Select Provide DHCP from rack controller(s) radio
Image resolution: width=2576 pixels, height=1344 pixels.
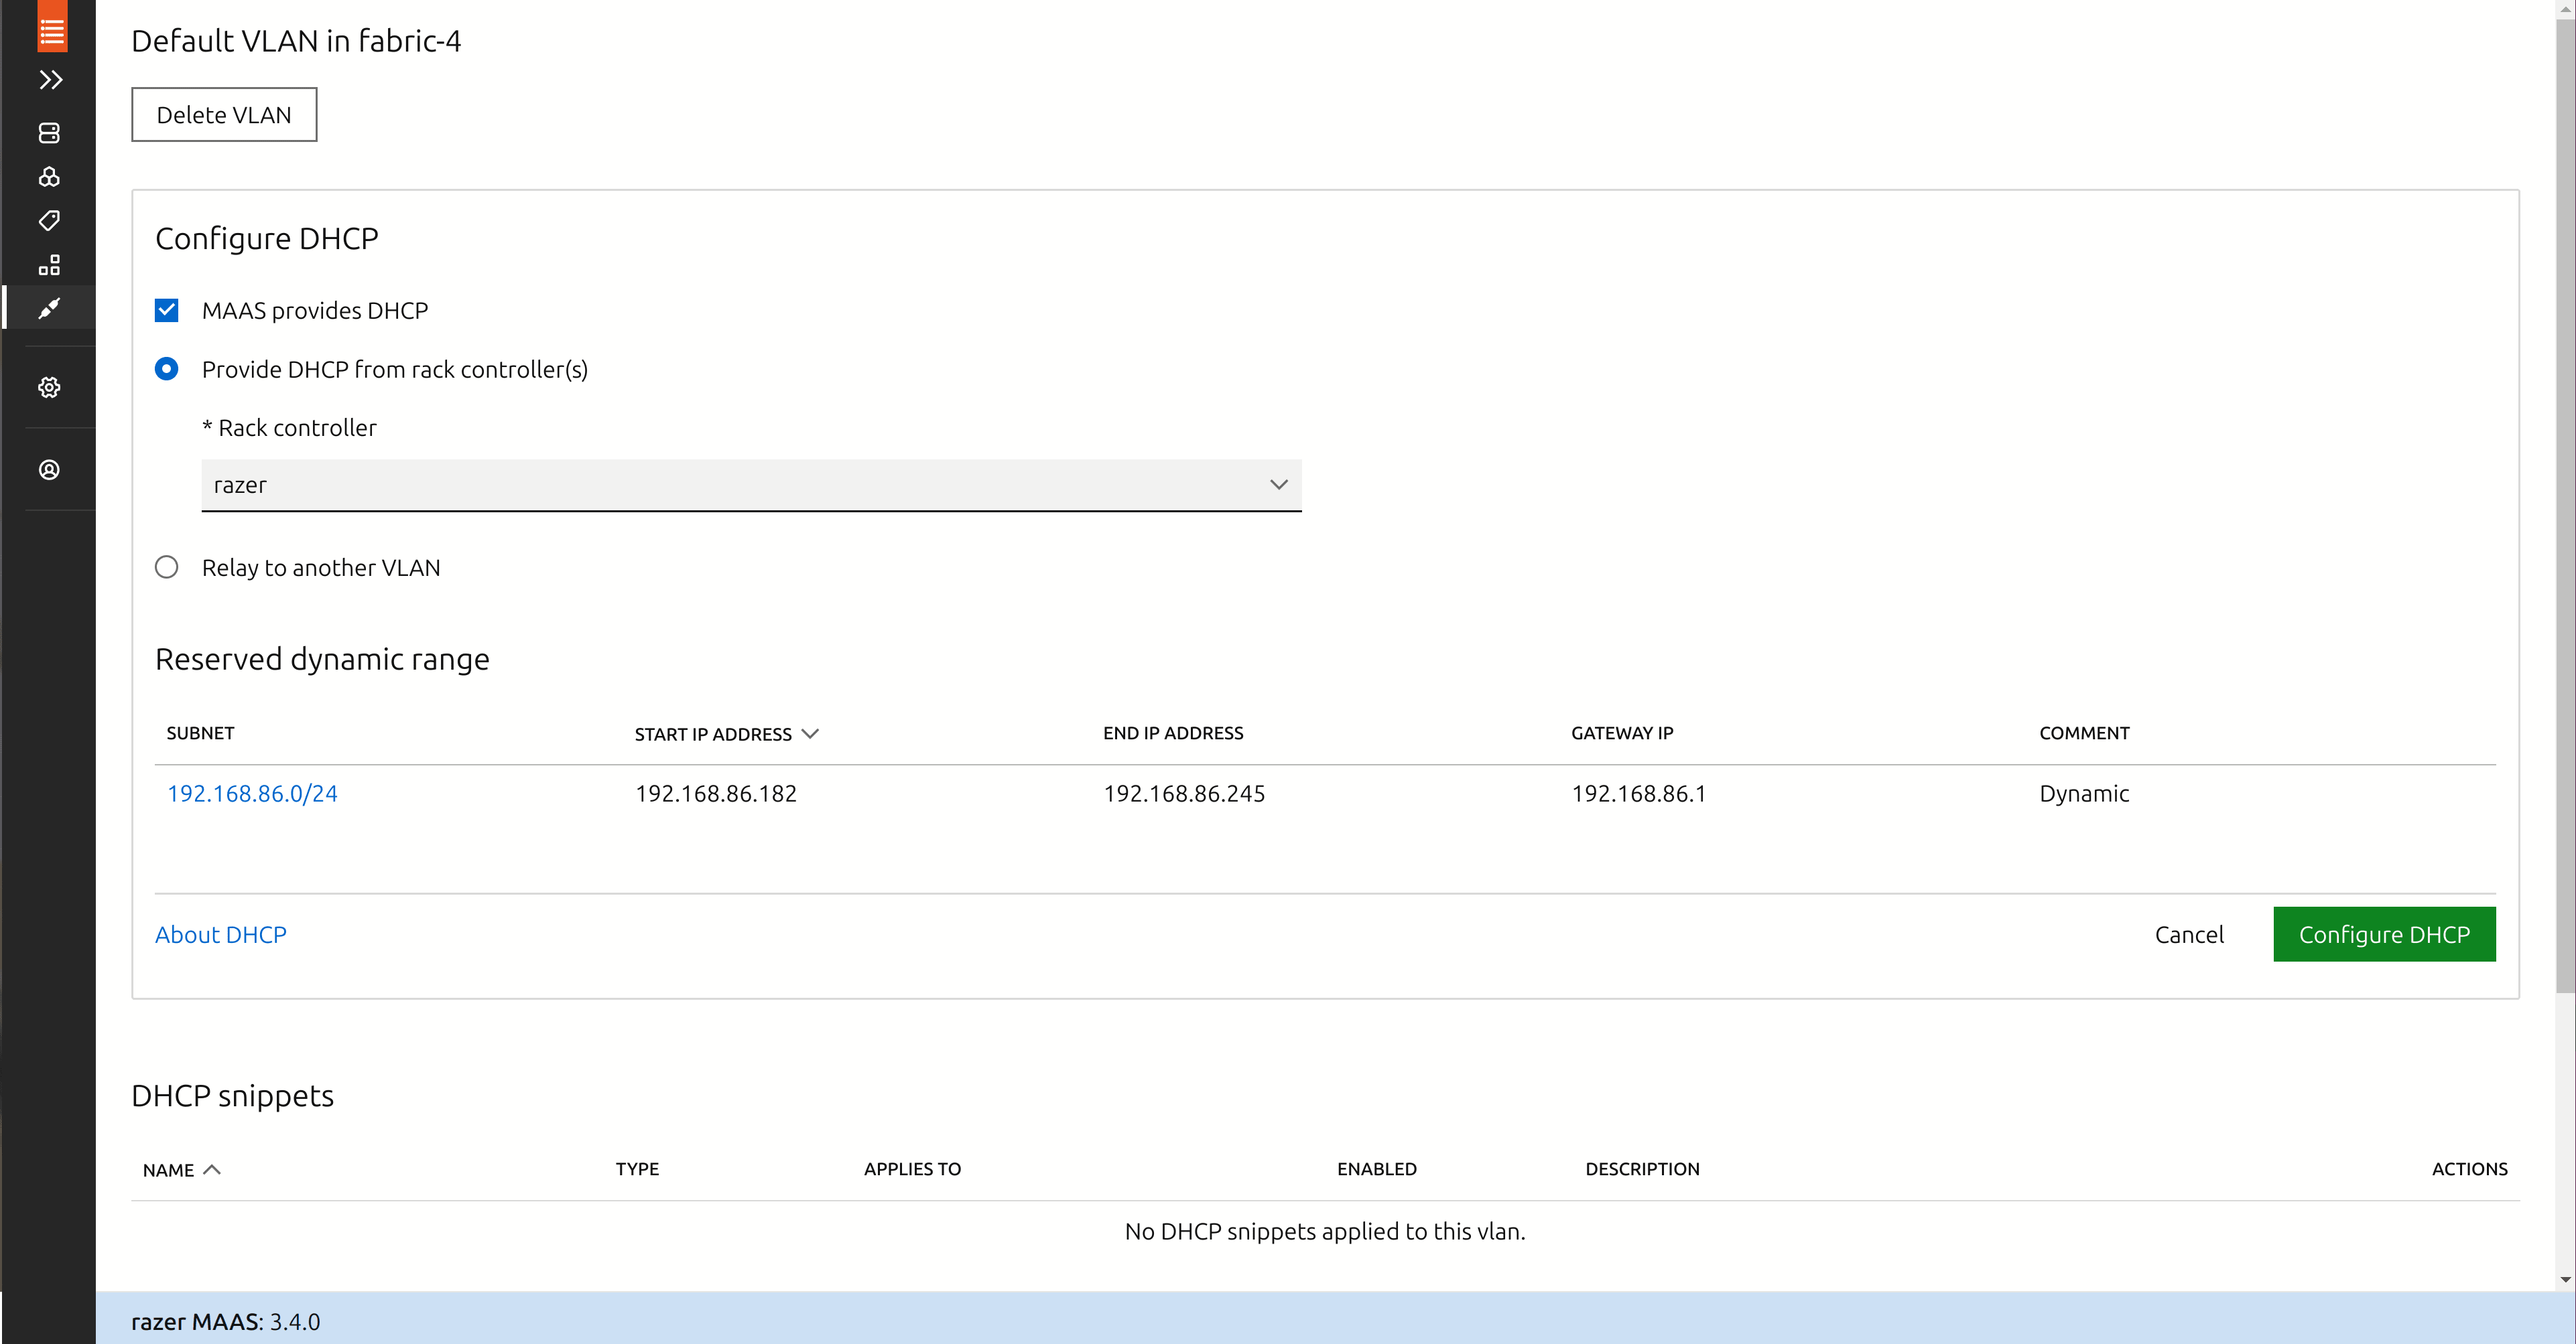167,370
